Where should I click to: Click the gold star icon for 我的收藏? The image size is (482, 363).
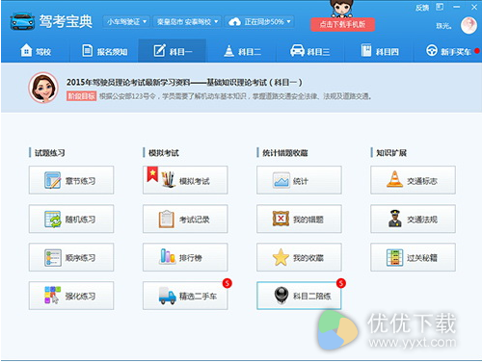281,257
